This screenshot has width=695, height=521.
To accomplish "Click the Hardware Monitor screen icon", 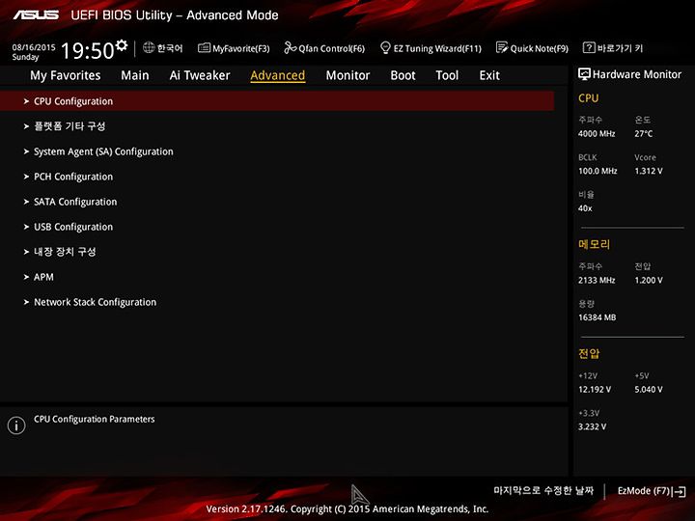I will (584, 74).
